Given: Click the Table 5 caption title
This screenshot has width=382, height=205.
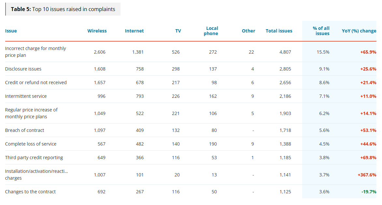Looking at the screenshot, I should point(63,9).
